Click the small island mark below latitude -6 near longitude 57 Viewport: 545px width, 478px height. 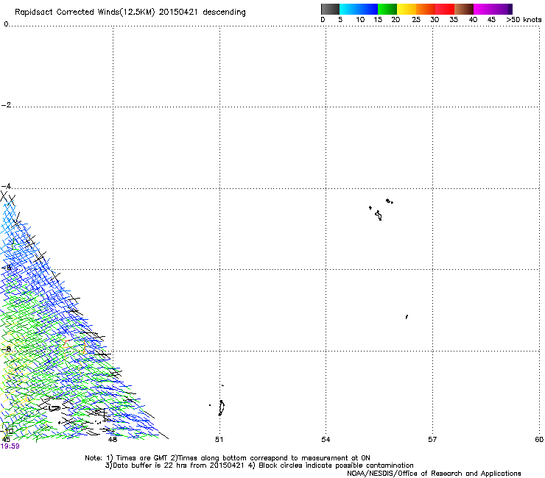click(407, 317)
